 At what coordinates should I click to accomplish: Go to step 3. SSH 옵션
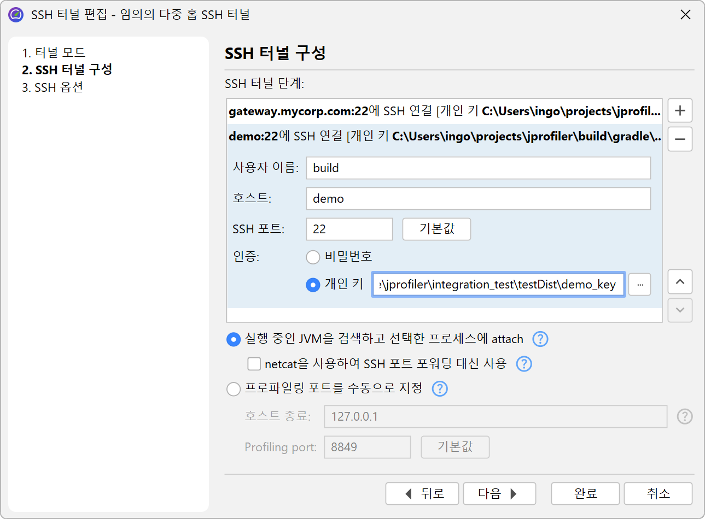click(x=53, y=87)
